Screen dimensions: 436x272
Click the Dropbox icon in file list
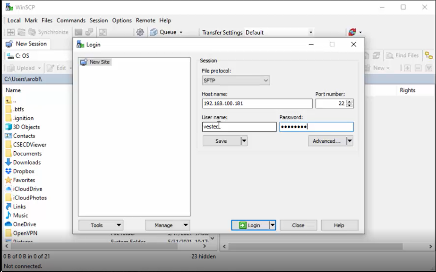(x=9, y=171)
